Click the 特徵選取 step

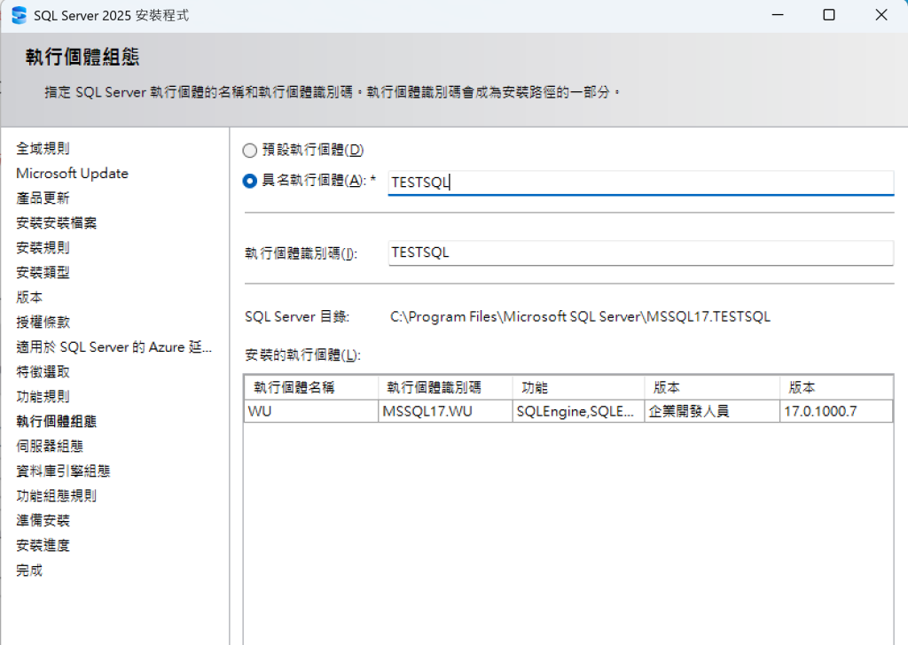click(x=43, y=372)
